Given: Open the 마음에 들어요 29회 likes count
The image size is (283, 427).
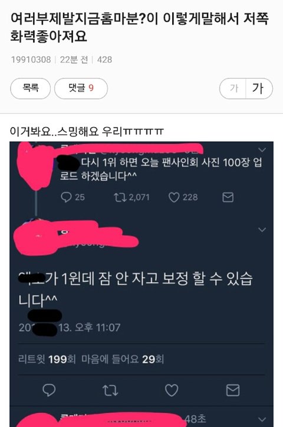Looking at the screenshot, I should point(123,359).
